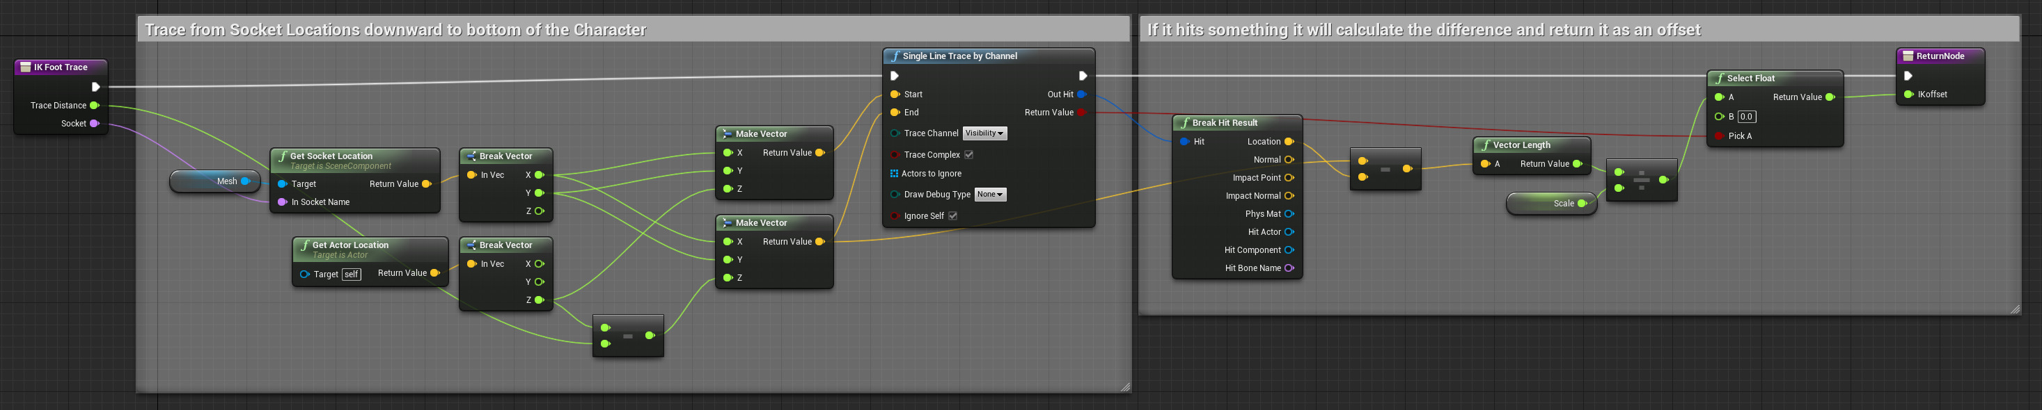Click the Socket output pin on IK Foot Trace

click(x=94, y=124)
